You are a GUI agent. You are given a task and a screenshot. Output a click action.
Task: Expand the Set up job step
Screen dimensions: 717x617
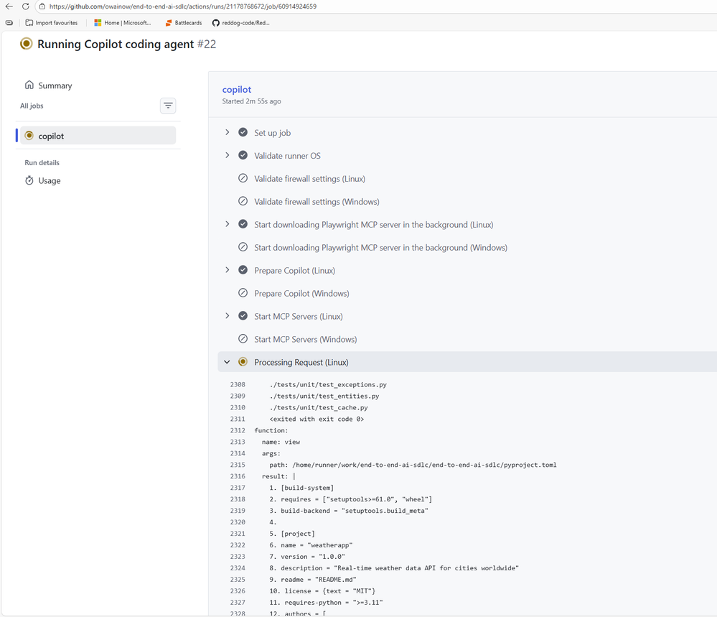[228, 133]
